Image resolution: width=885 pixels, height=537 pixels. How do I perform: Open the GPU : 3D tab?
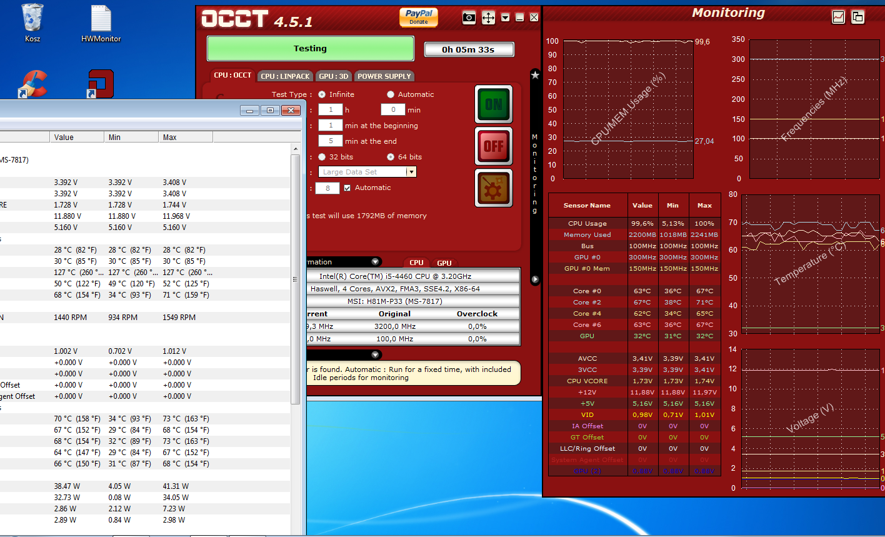coord(334,76)
